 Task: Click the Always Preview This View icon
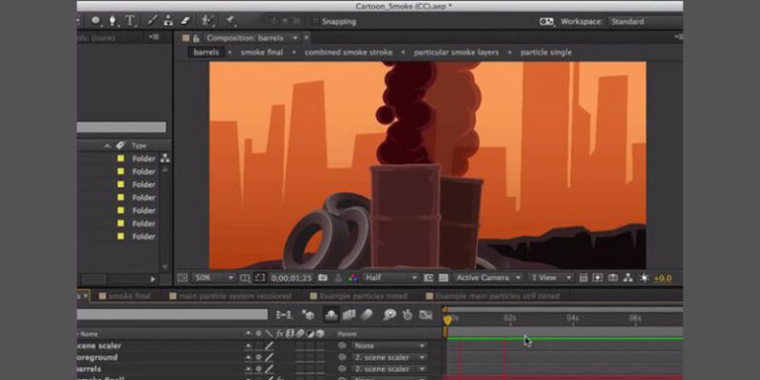(x=182, y=278)
